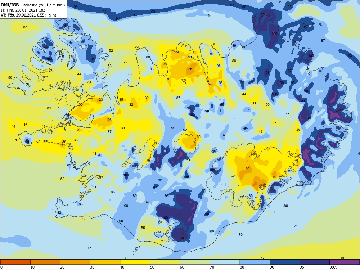Choose the dark navy 95–99.9 legend swatch
360x270 pixels.
(315, 262)
